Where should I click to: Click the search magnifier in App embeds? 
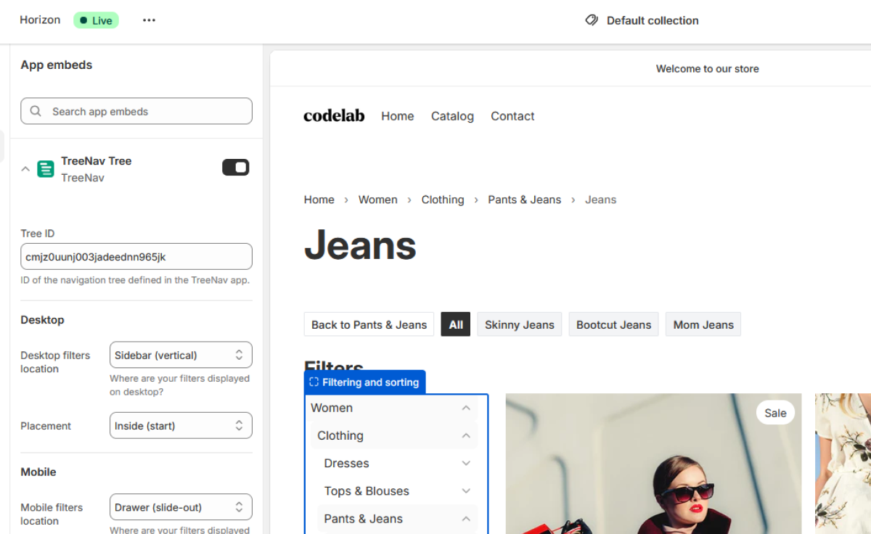click(x=35, y=111)
